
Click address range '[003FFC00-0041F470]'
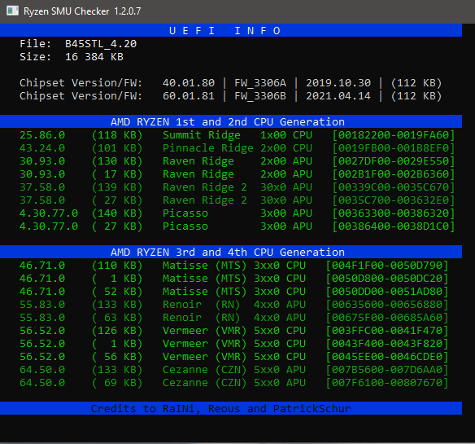coord(387,331)
